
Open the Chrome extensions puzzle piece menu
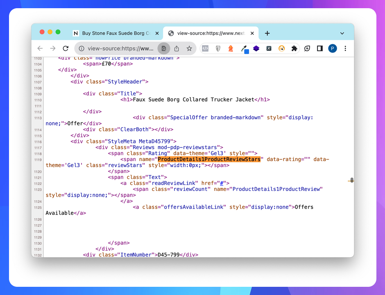coord(294,48)
